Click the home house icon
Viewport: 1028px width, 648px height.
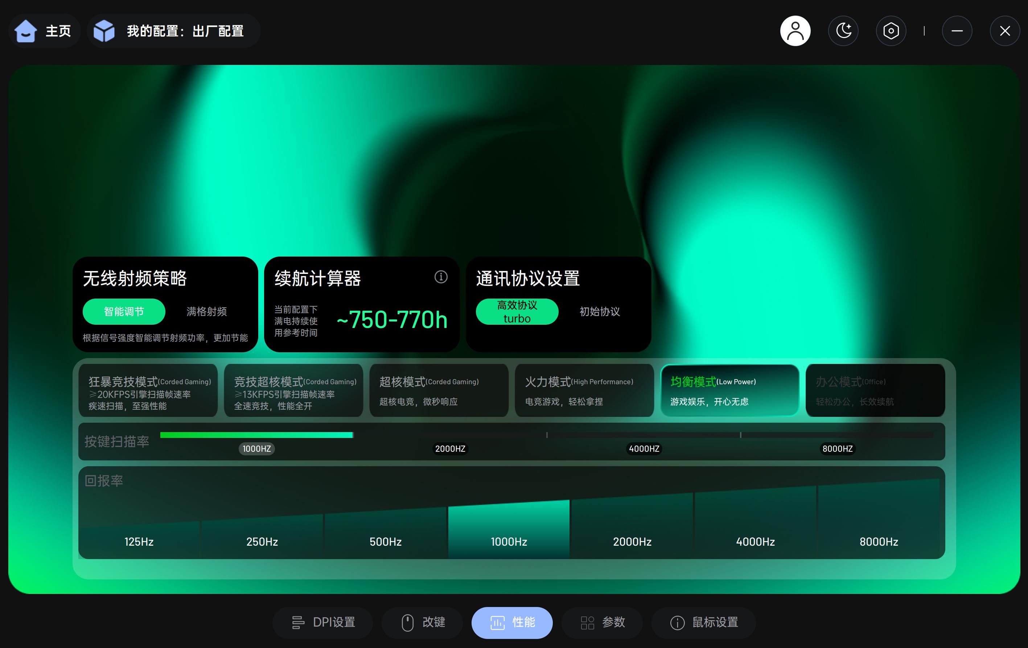(x=26, y=31)
